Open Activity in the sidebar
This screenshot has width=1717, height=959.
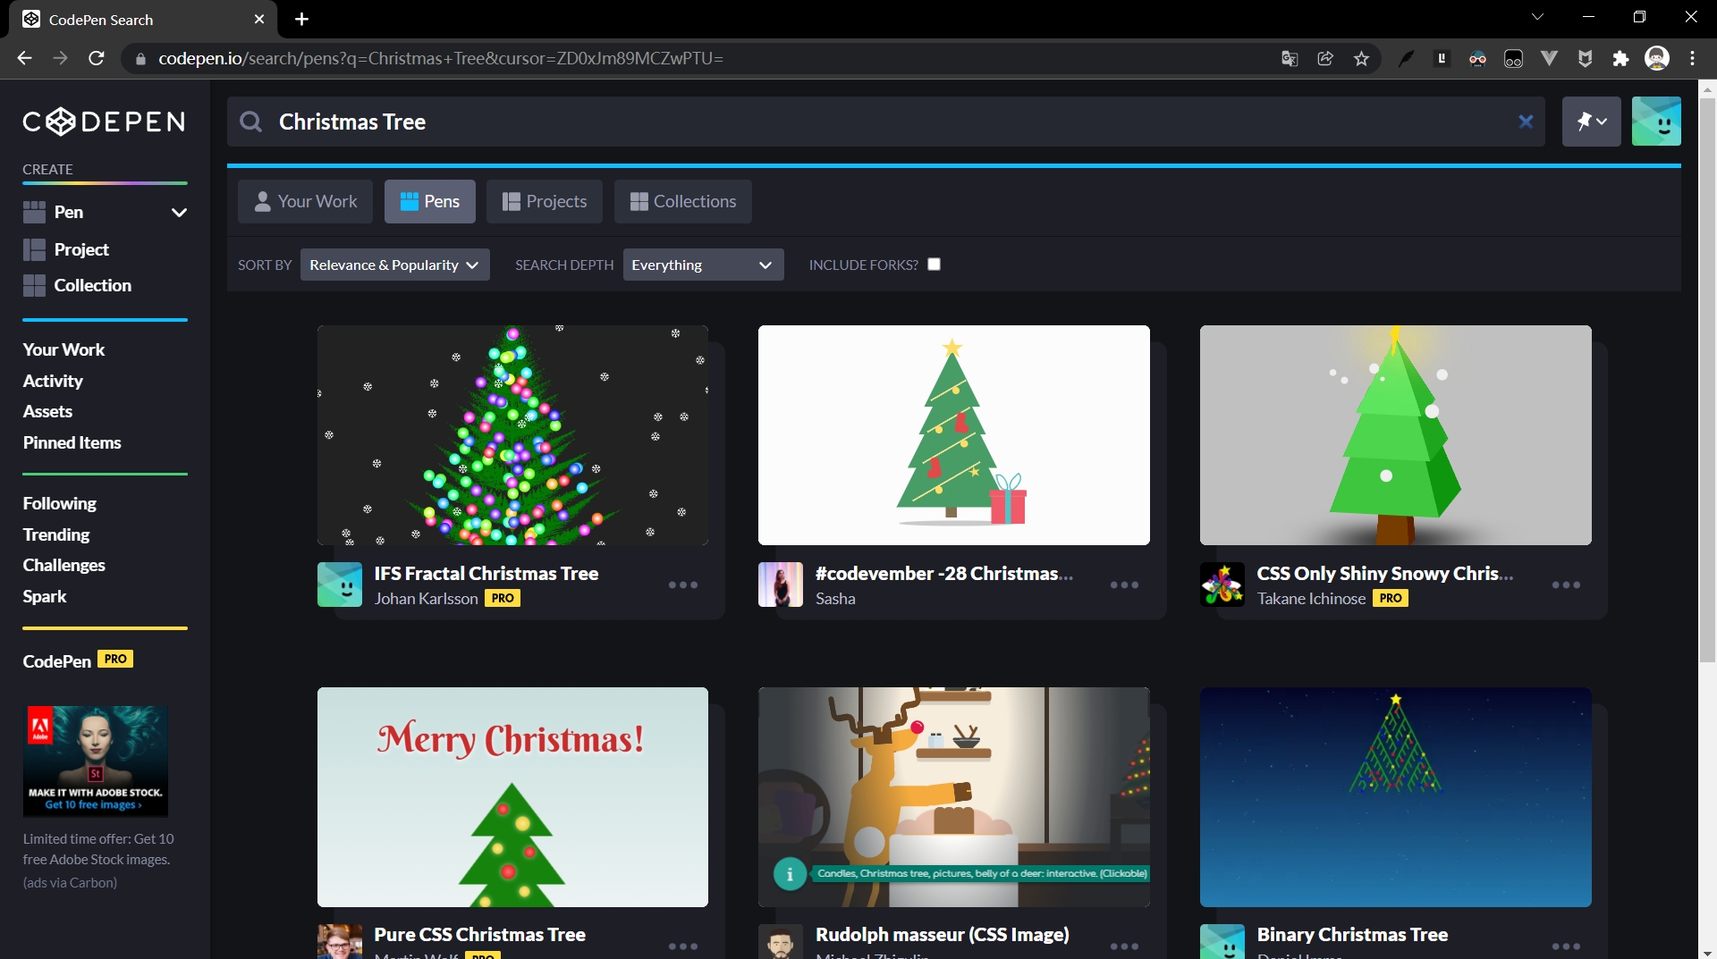tap(53, 381)
